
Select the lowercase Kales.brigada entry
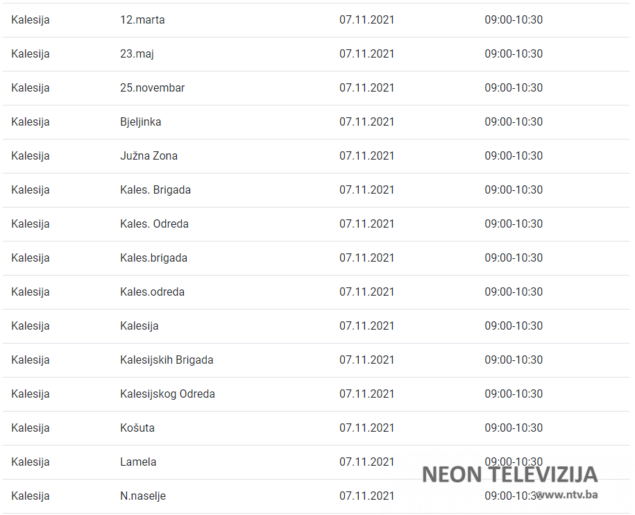pyautogui.click(x=153, y=258)
